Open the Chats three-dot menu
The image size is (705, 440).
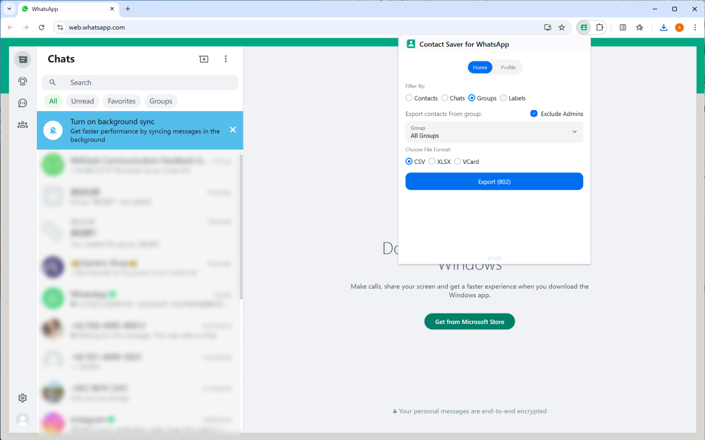(x=225, y=59)
